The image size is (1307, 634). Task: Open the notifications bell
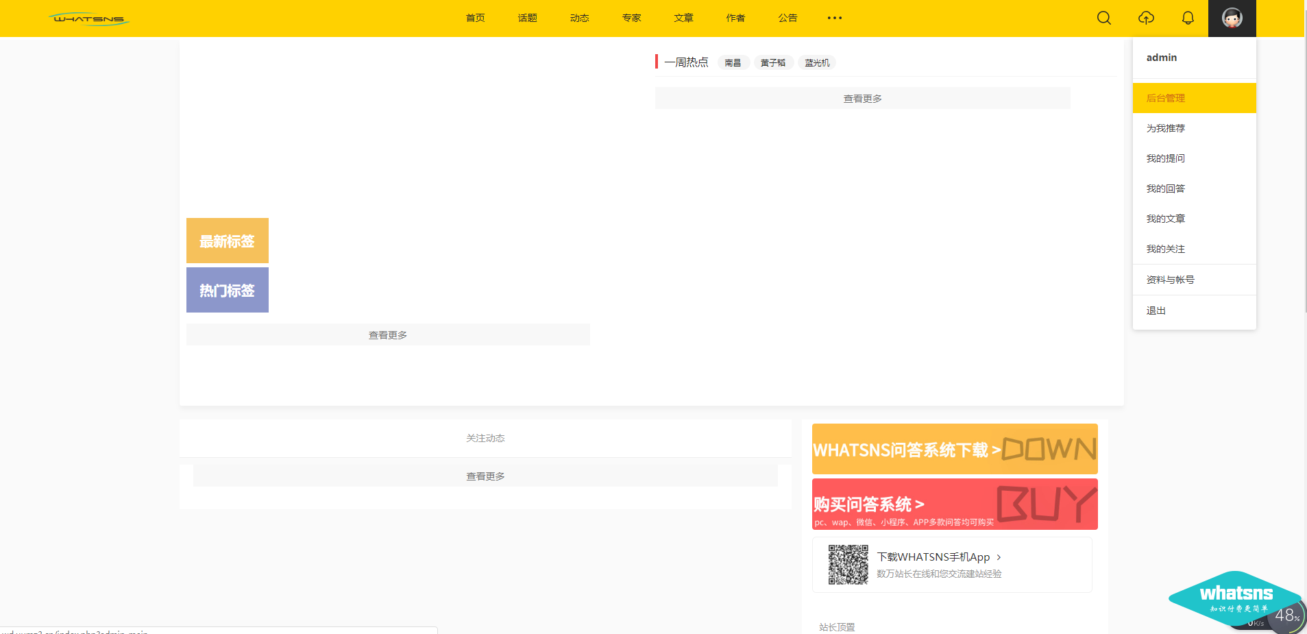(x=1188, y=18)
